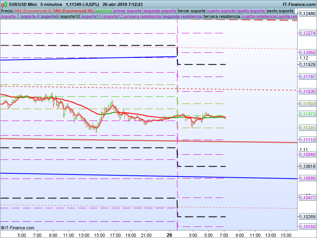Select the segundo soporte label
The height and width of the screenshot is (238, 317).
pos(160,11)
